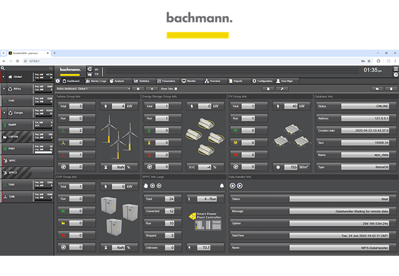Image resolution: width=399 pixels, height=276 pixels.
Task: Click the stop button in SPPC Info Large
Action: pyautogui.click(x=152, y=186)
